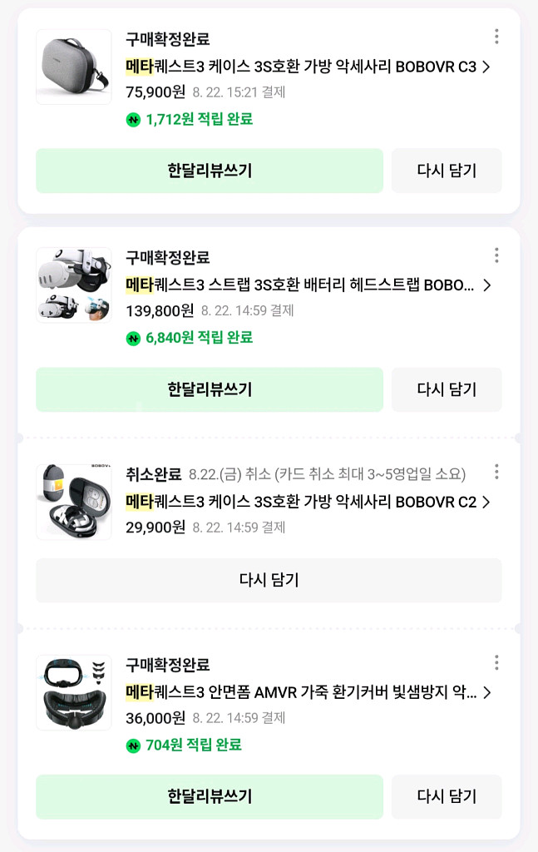
Task: Expand BOBOVR C2 case product details chevron
Action: [x=486, y=503]
